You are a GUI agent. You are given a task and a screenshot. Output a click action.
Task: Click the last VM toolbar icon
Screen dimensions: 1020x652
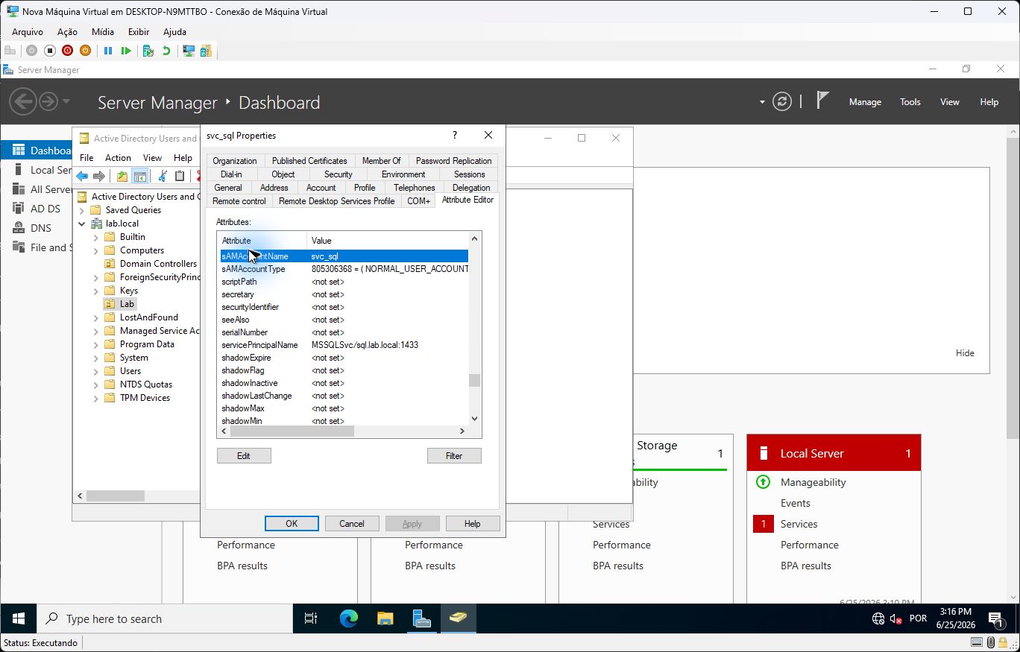coord(206,51)
